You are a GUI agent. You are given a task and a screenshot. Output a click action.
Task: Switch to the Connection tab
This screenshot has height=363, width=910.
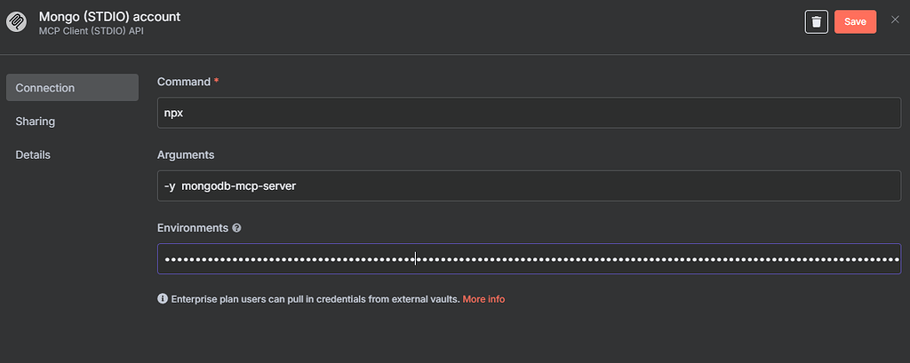[x=73, y=88]
